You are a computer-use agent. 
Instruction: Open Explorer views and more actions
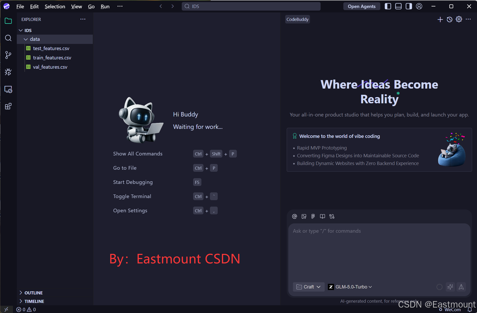pyautogui.click(x=83, y=19)
